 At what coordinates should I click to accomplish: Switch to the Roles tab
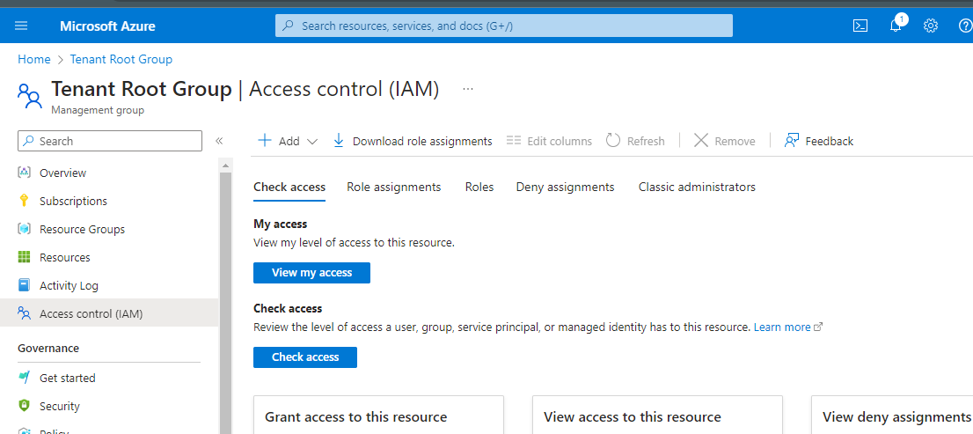pos(479,187)
